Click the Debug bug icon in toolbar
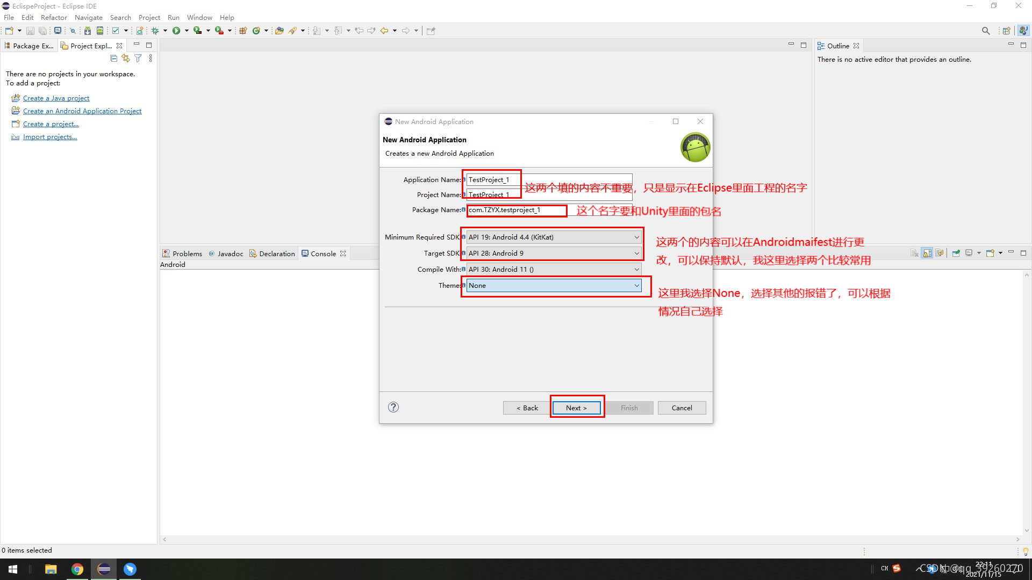1032x580 pixels. coord(155,31)
